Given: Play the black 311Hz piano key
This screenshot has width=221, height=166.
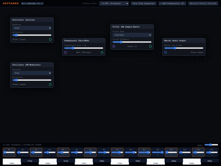Looking at the screenshot, I should (x=66, y=161).
